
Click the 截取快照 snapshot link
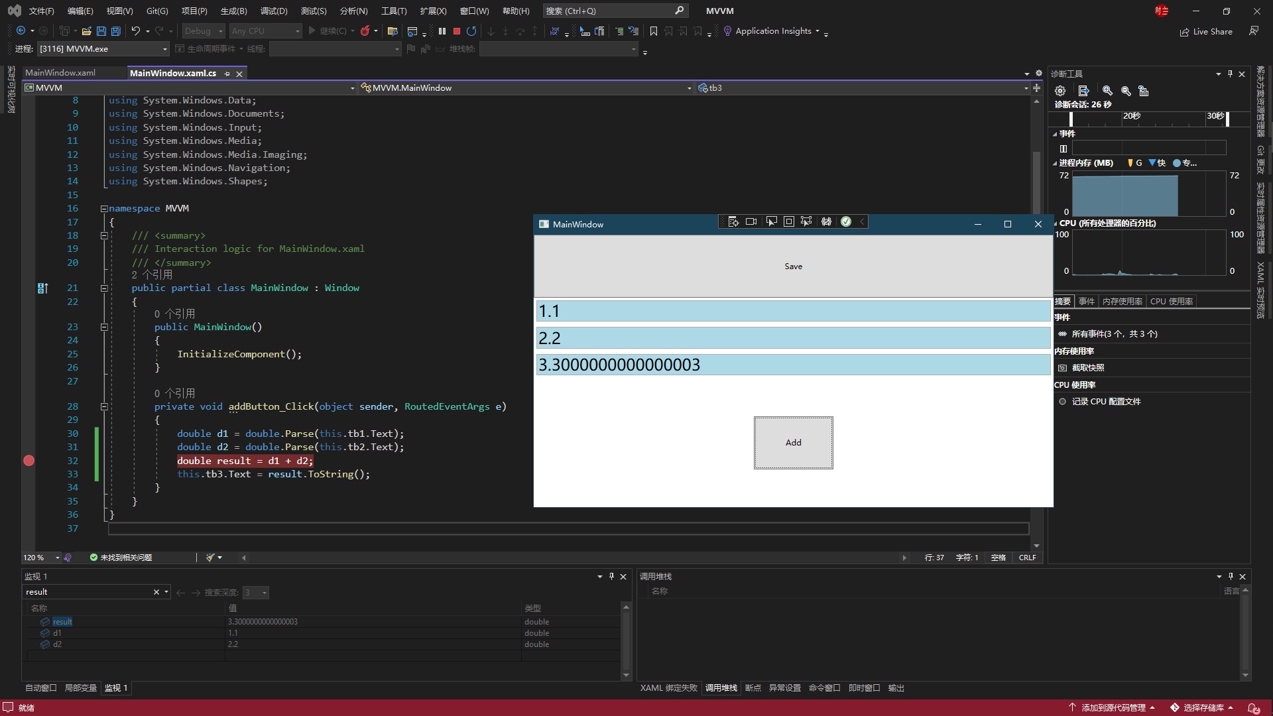coord(1088,368)
